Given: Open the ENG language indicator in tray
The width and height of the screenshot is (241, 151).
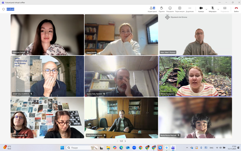Looking at the screenshot, I should tap(211, 148).
